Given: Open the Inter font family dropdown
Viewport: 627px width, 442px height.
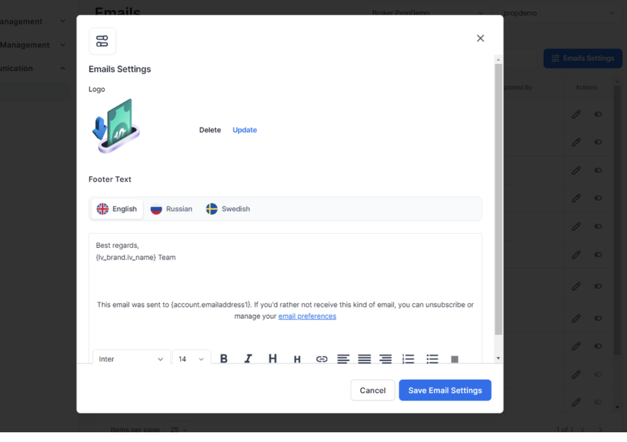Looking at the screenshot, I should pyautogui.click(x=131, y=359).
